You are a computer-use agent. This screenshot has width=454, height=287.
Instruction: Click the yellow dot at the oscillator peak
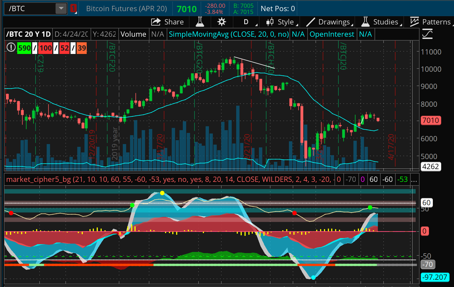click(x=162, y=193)
